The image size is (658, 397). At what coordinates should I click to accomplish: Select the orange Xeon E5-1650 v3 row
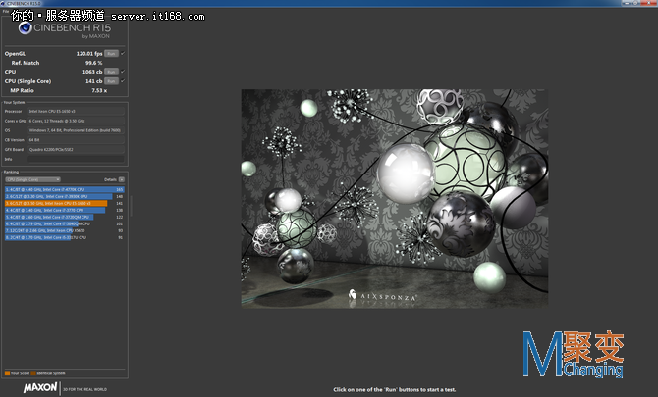(x=65, y=203)
